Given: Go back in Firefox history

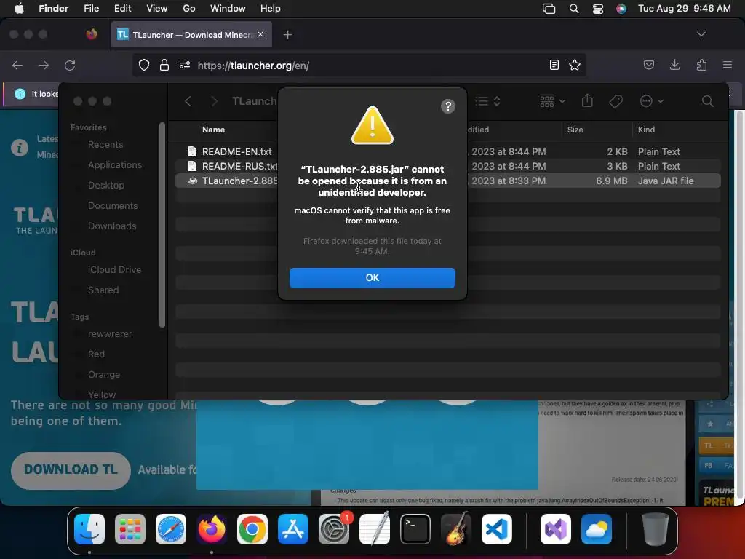Looking at the screenshot, I should click(17, 65).
